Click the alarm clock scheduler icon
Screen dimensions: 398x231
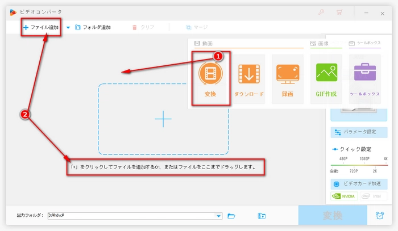(379, 215)
